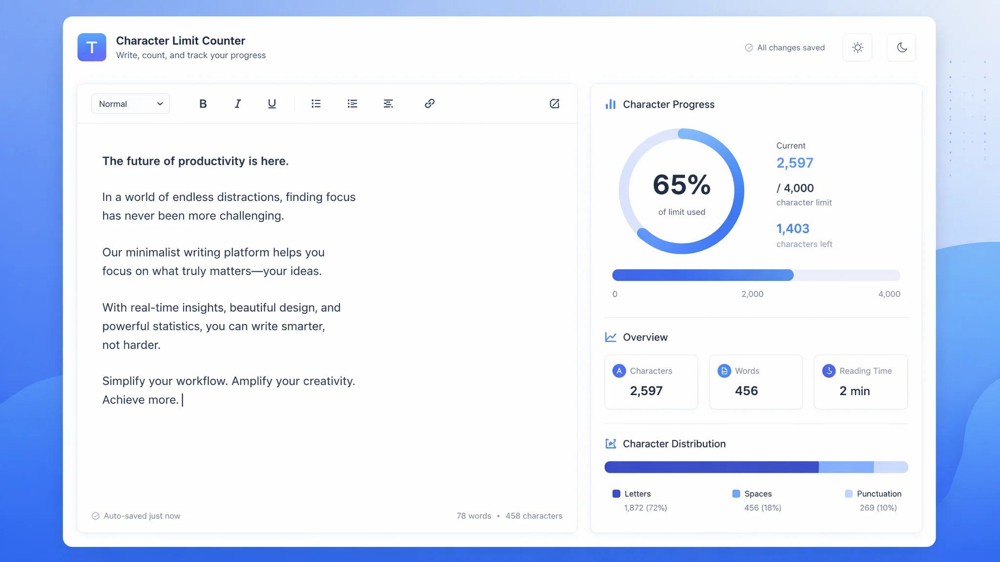Click the Overview line chart icon
The image size is (1000, 562).
click(610, 337)
